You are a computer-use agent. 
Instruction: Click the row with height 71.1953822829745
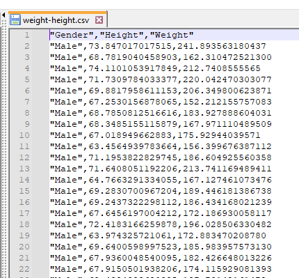point(161,157)
